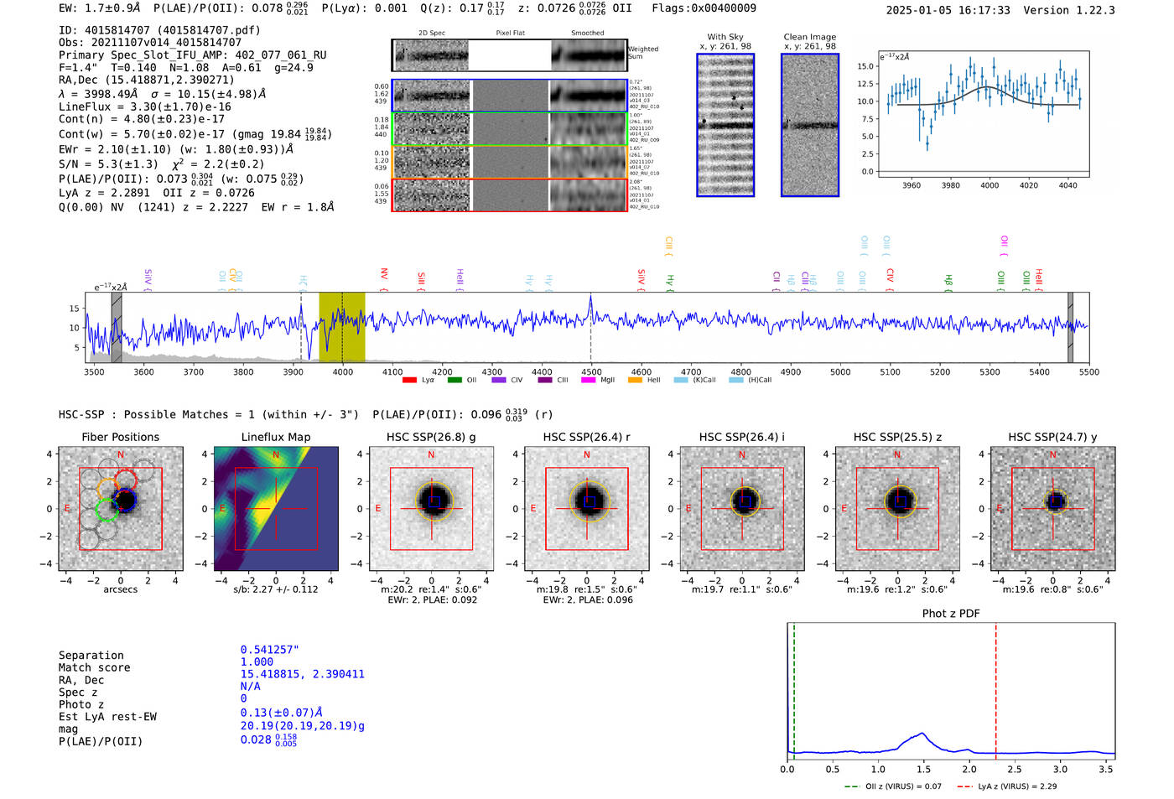Click the green dashed OII z line in PDF
The width and height of the screenshot is (1174, 799).
tap(793, 691)
